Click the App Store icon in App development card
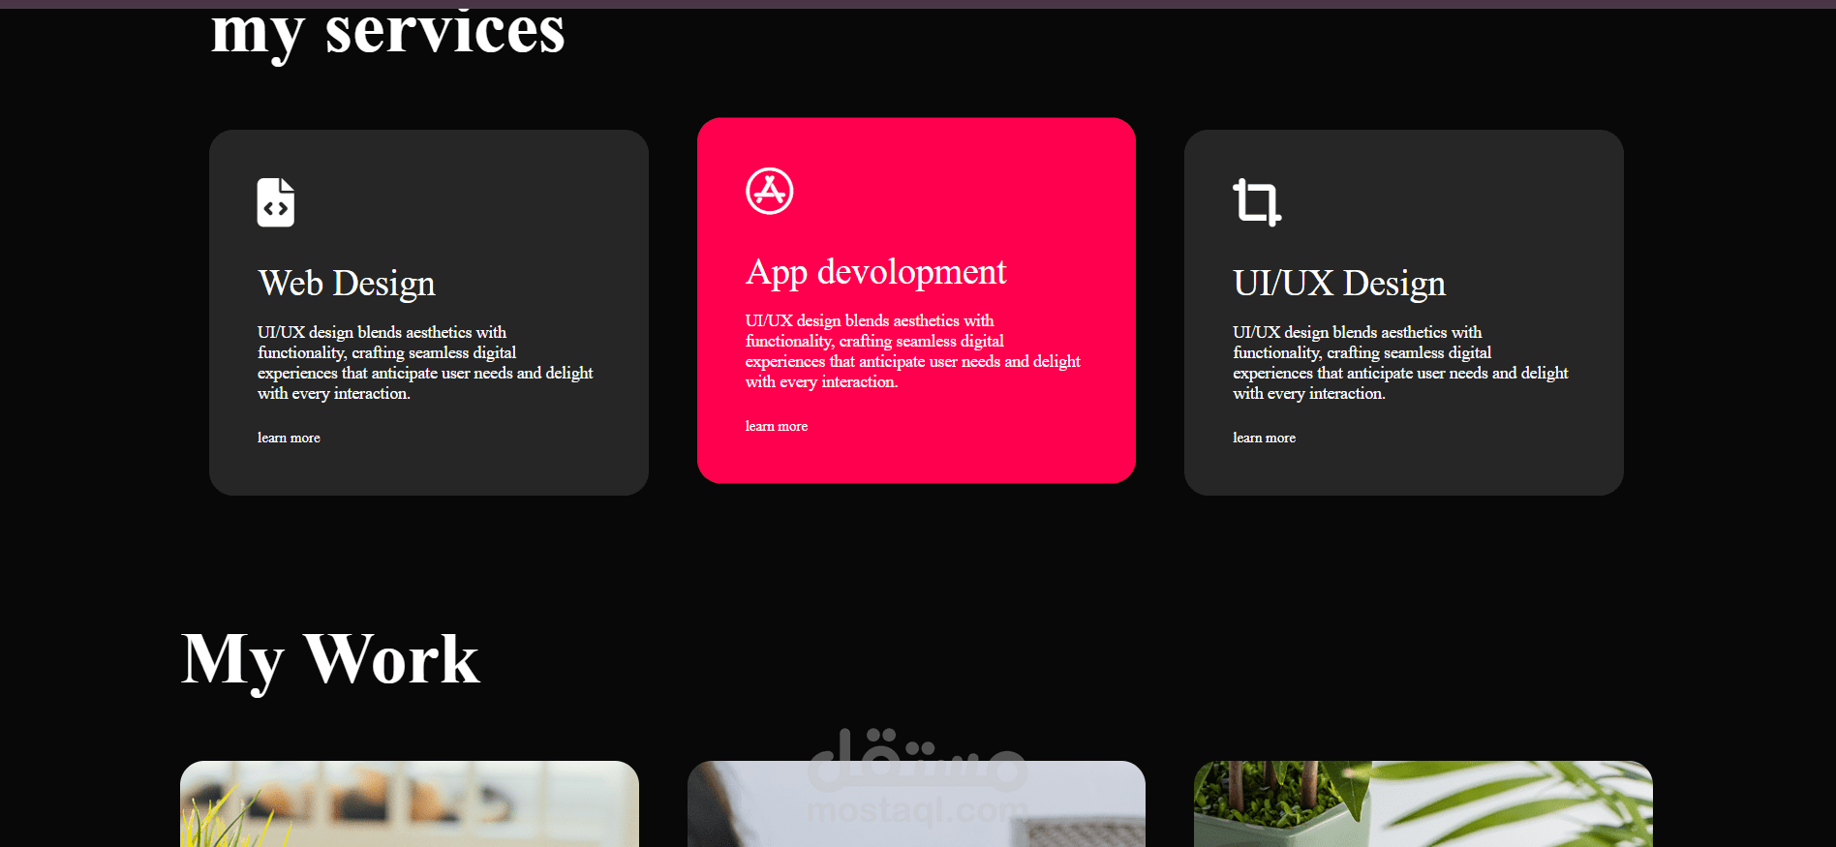This screenshot has height=847, width=1836. (x=770, y=191)
